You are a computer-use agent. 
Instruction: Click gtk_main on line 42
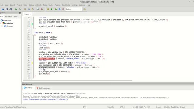[44, 74]
